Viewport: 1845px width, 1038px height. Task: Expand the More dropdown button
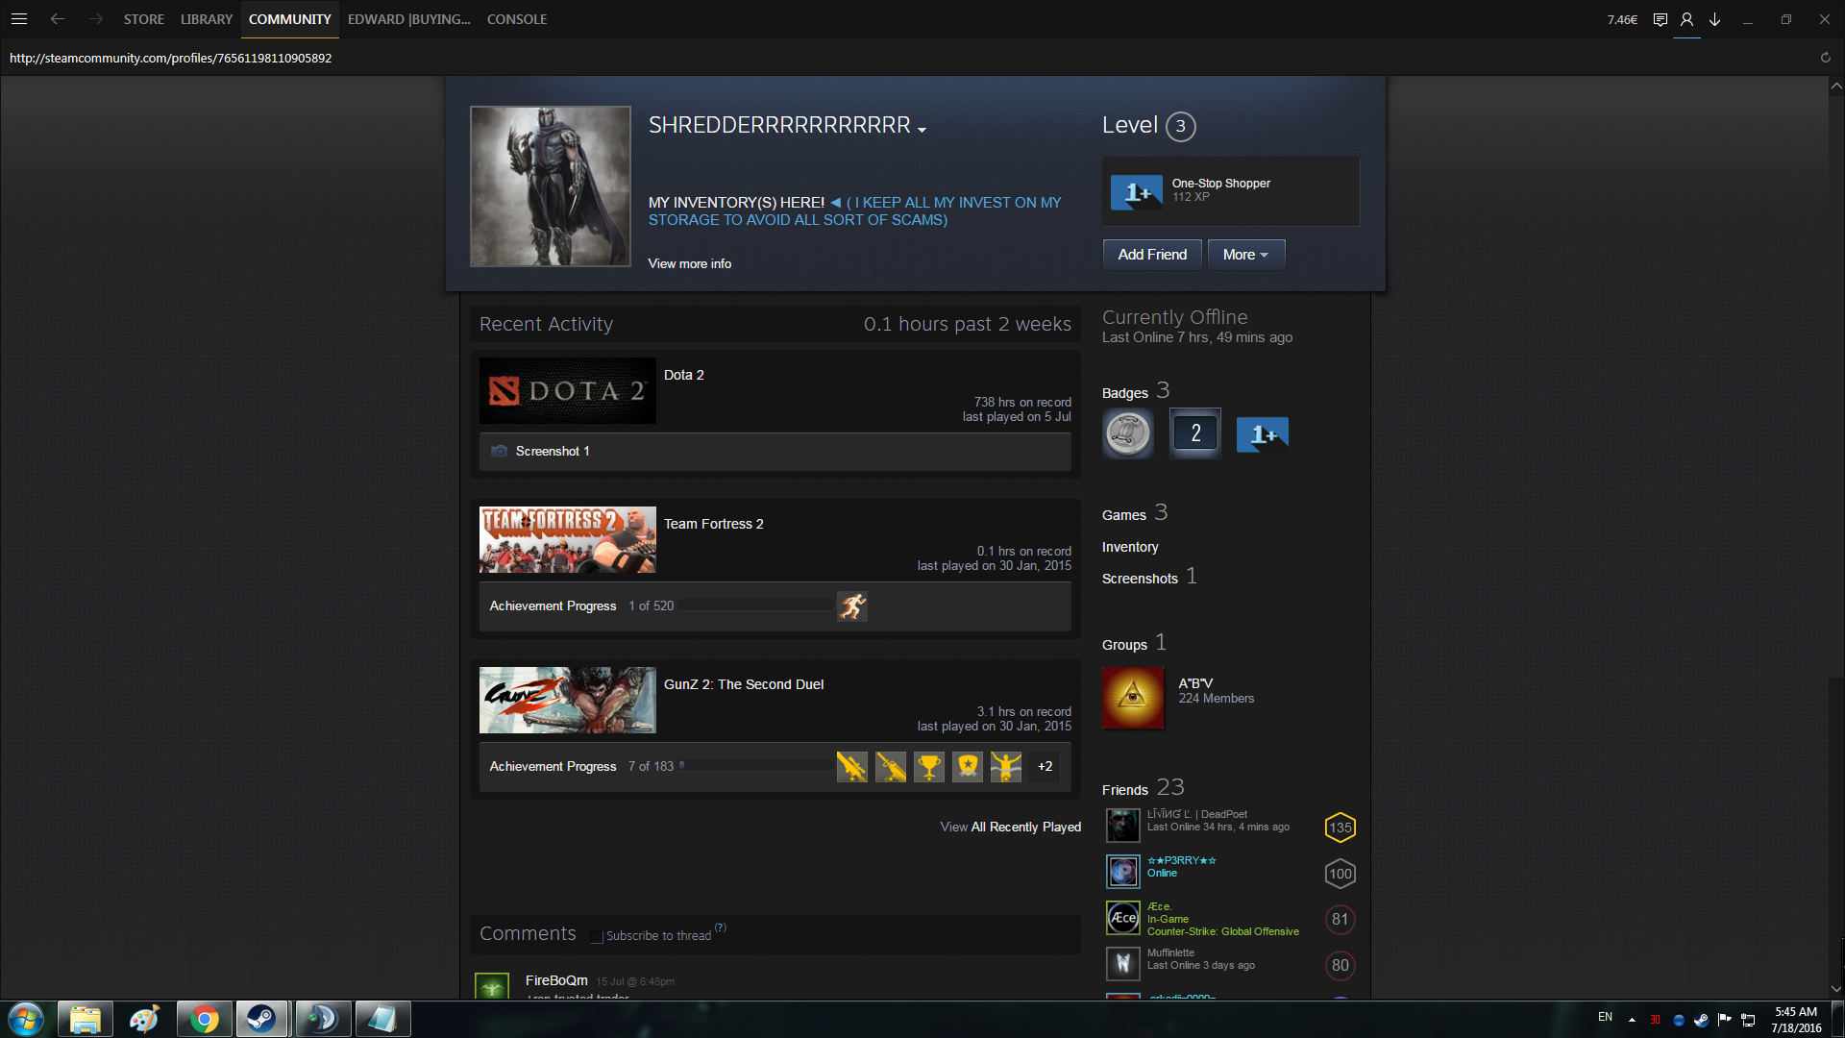1245,255
